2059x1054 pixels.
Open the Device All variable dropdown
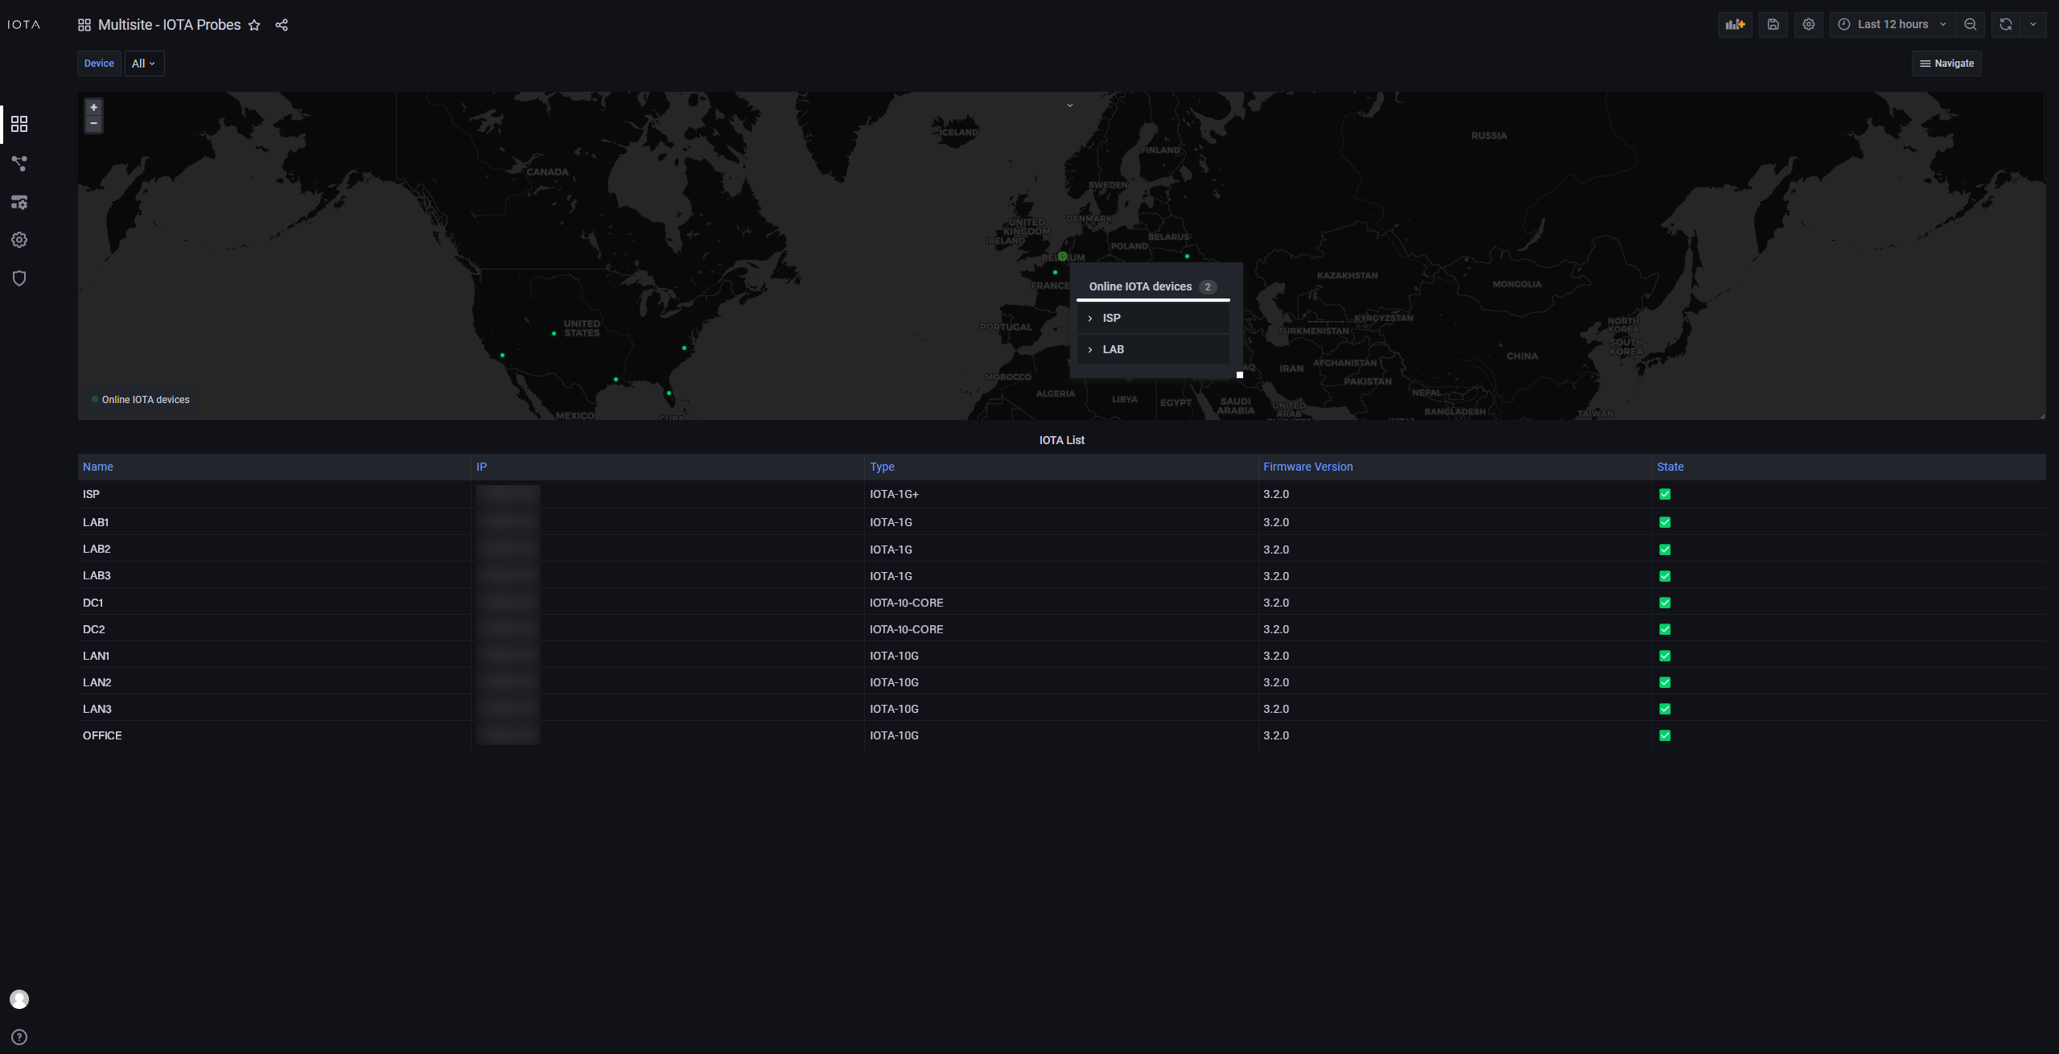[144, 64]
